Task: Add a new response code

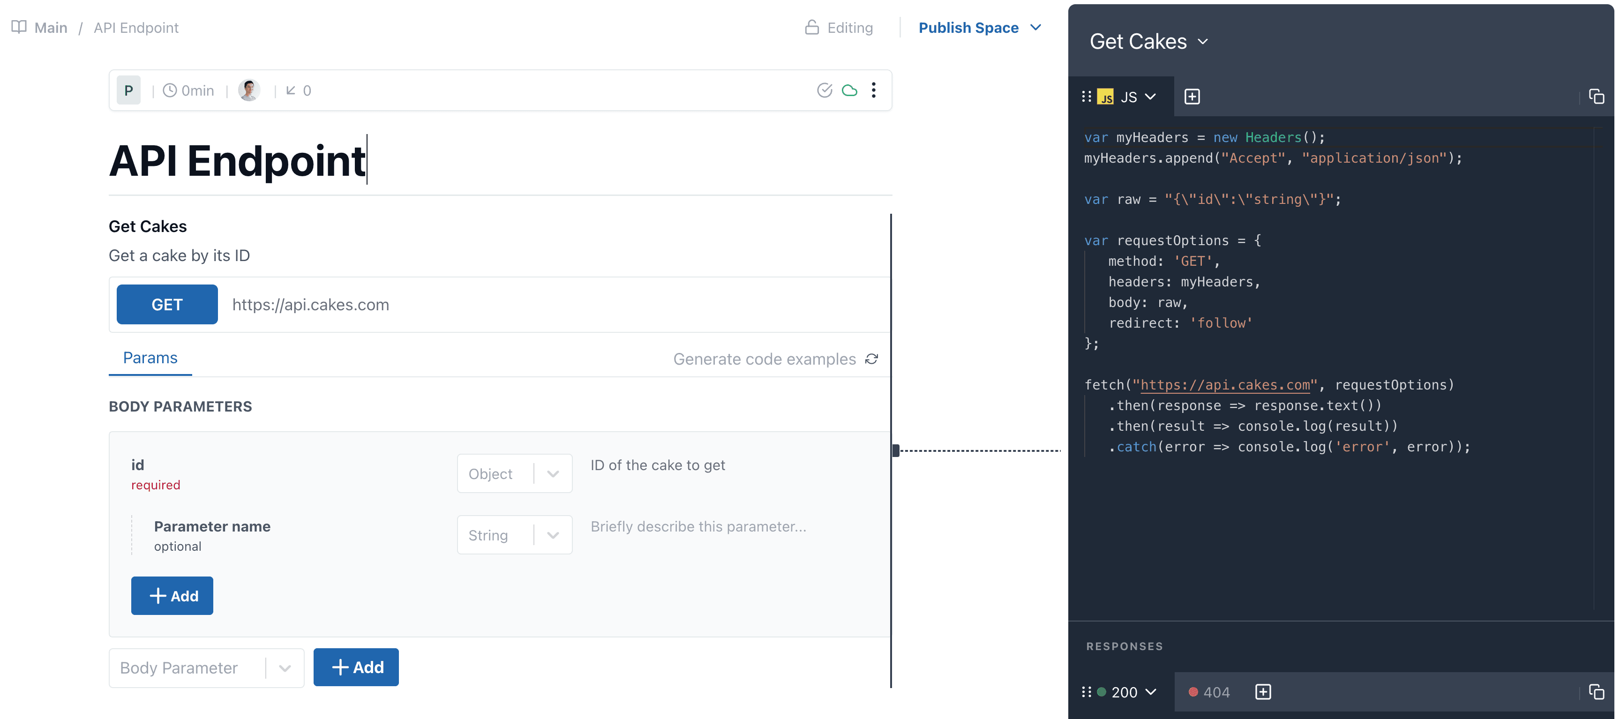Action: click(x=1263, y=692)
